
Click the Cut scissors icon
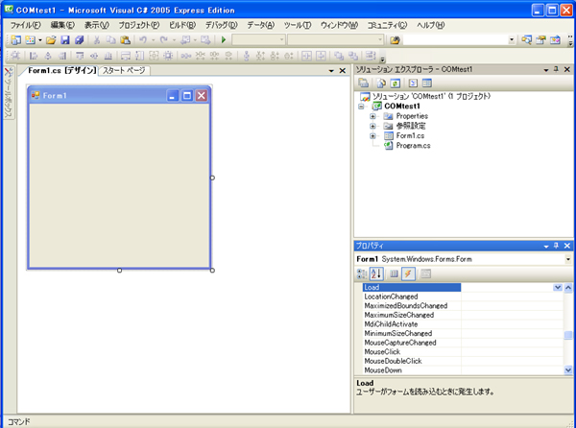coord(97,39)
